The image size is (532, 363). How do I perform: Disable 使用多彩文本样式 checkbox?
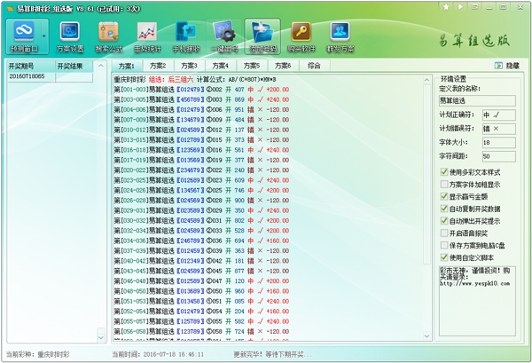click(445, 171)
